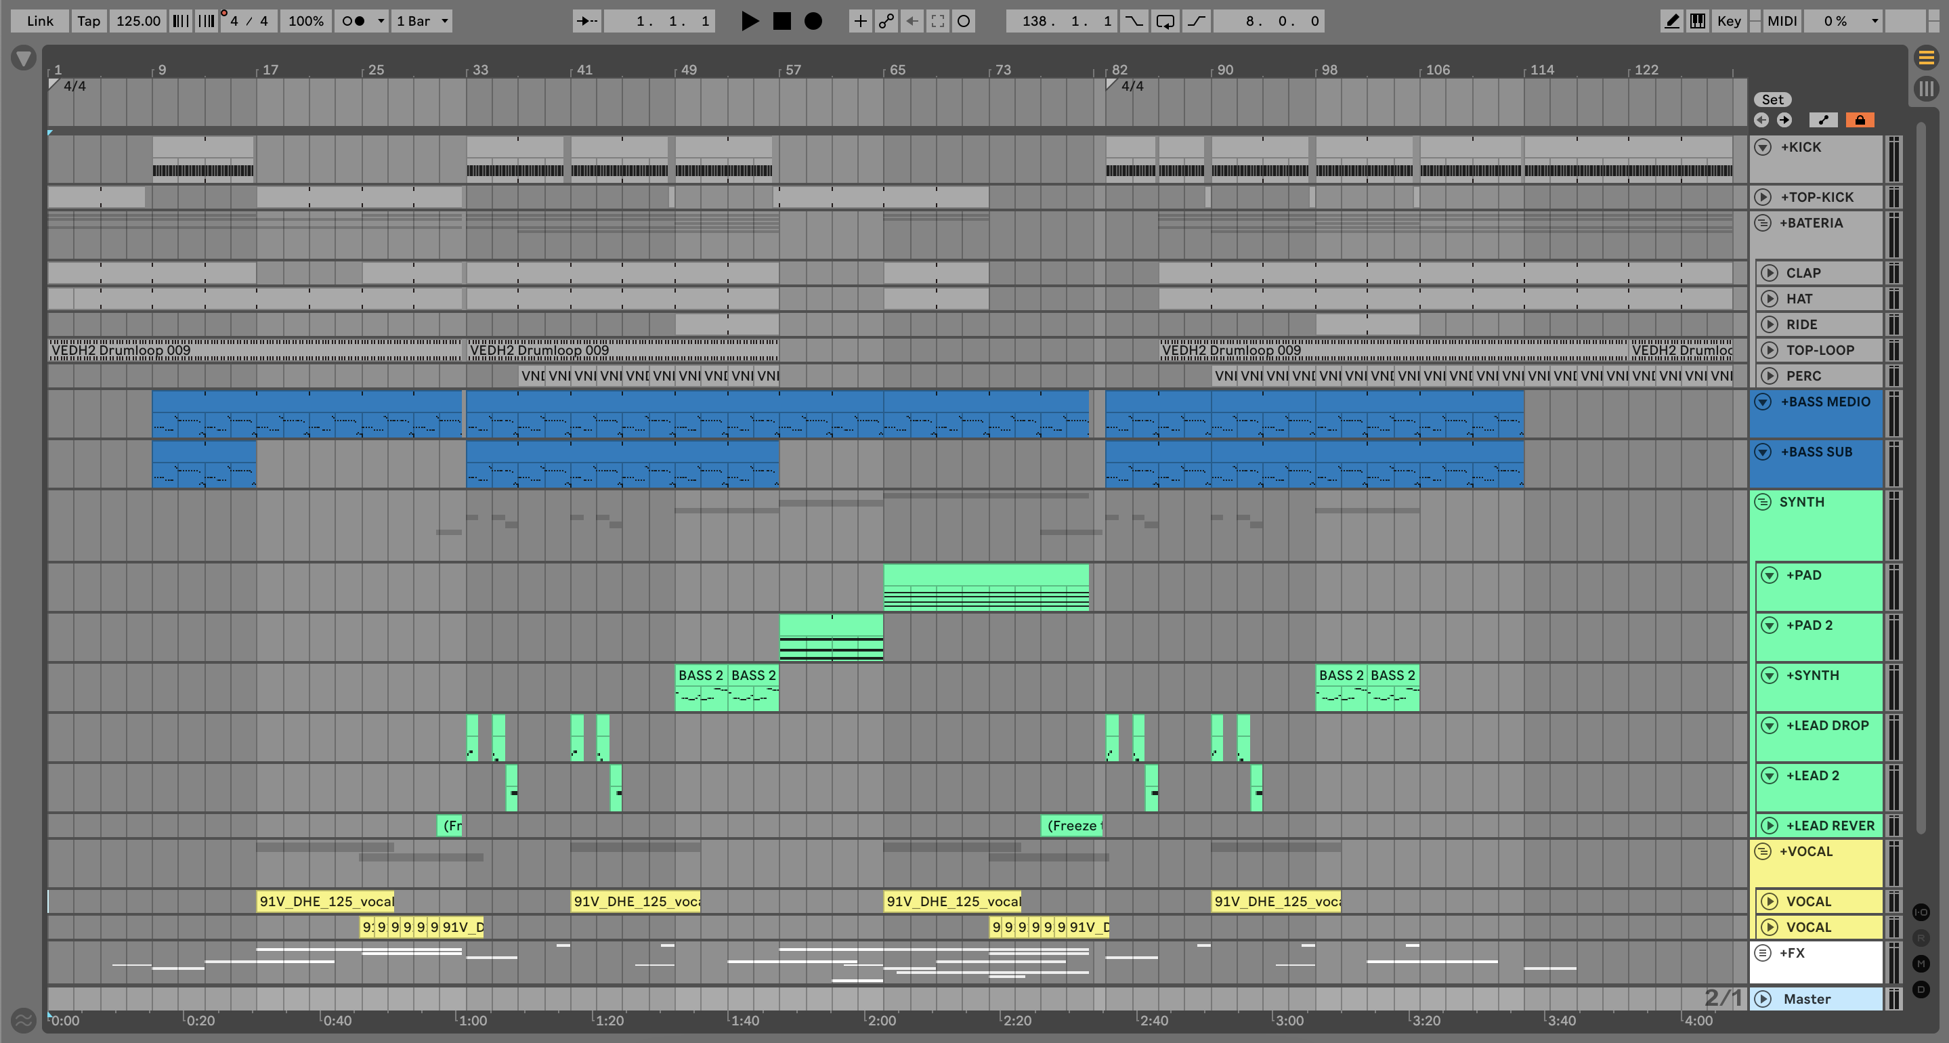This screenshot has height=1043, width=1949.
Task: Collapse the SYNTH group track
Action: pos(1762,502)
